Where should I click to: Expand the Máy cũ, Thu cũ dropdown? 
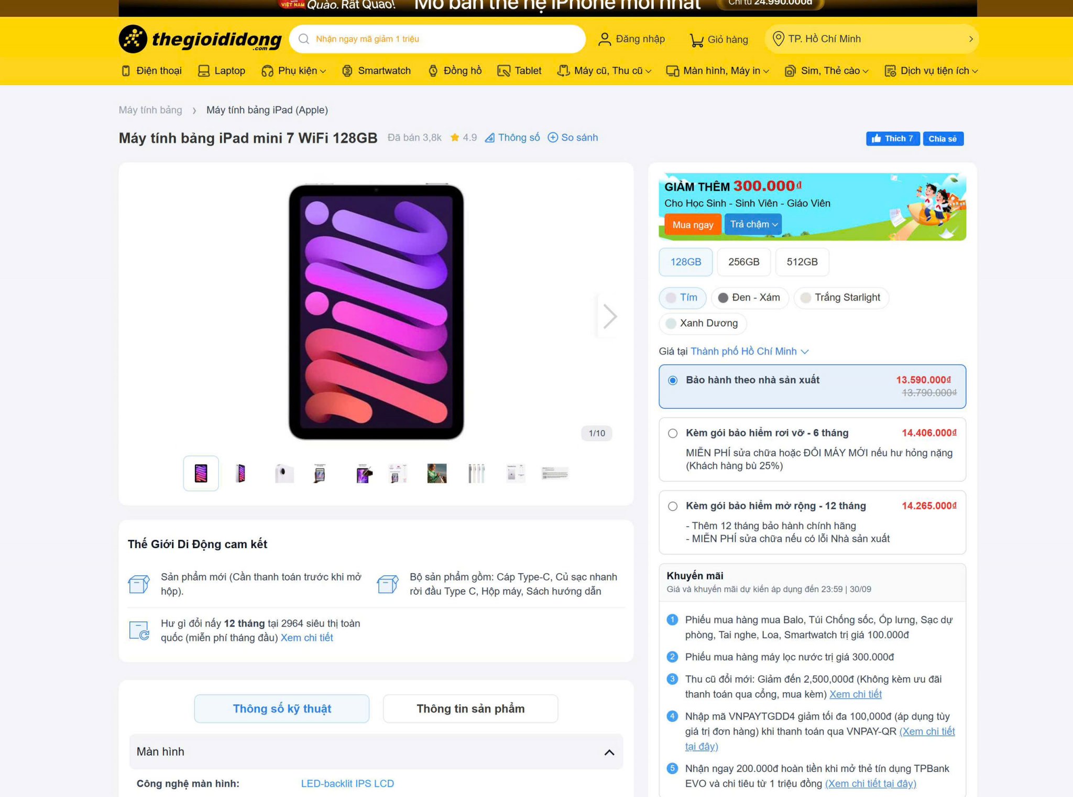(x=649, y=71)
